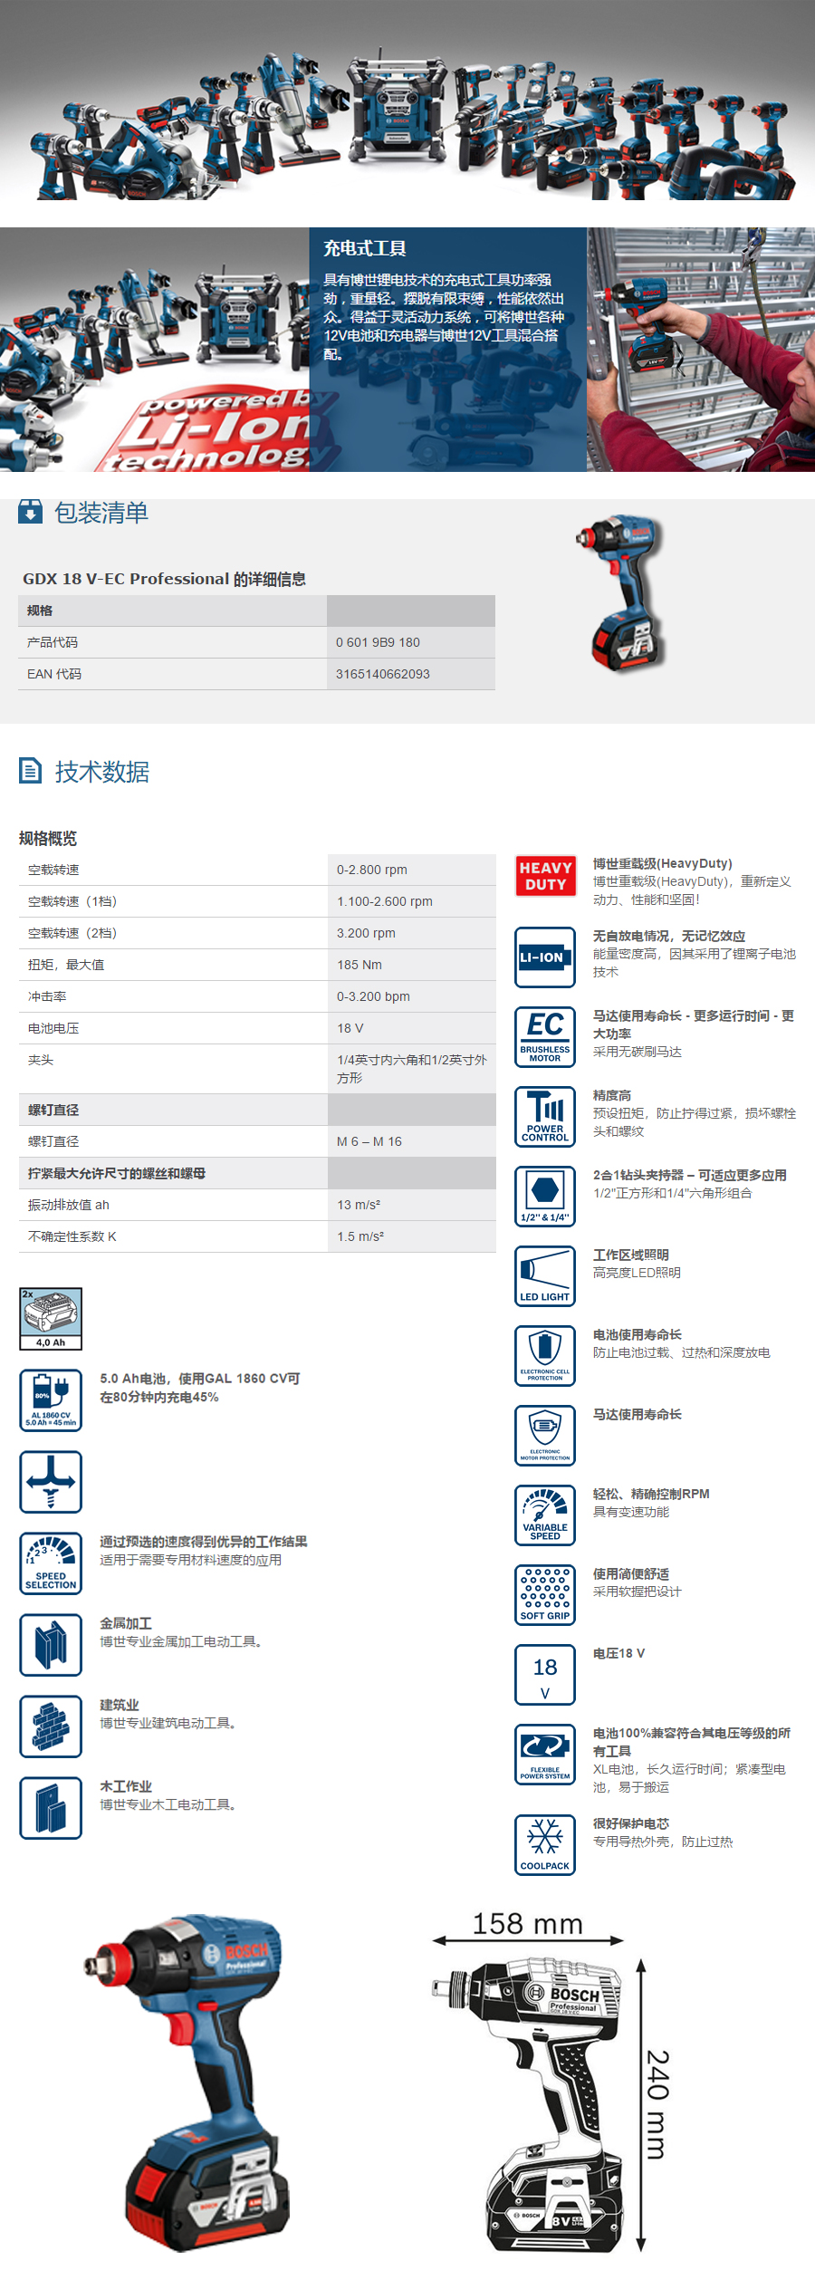The image size is (815, 2289).
Task: Click the 木工作业 heading text
Action: 126,1786
